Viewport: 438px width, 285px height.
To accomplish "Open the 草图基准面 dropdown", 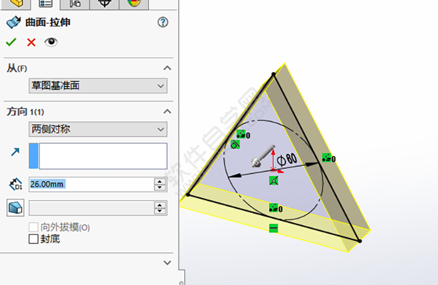I will pos(98,86).
